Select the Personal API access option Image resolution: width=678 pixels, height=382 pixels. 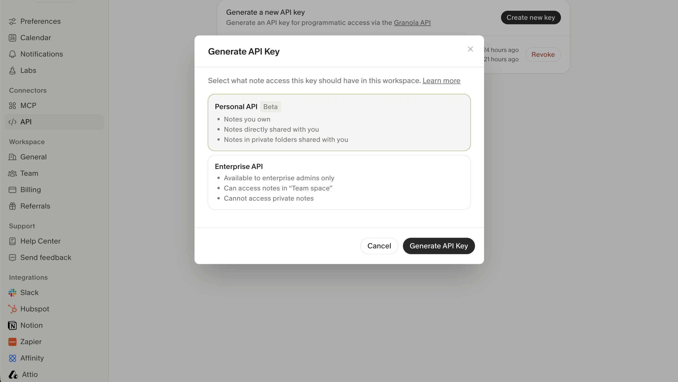pyautogui.click(x=339, y=123)
